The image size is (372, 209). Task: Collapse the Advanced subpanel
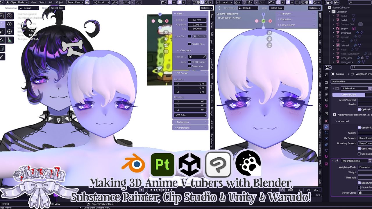pyautogui.click(x=337, y=121)
